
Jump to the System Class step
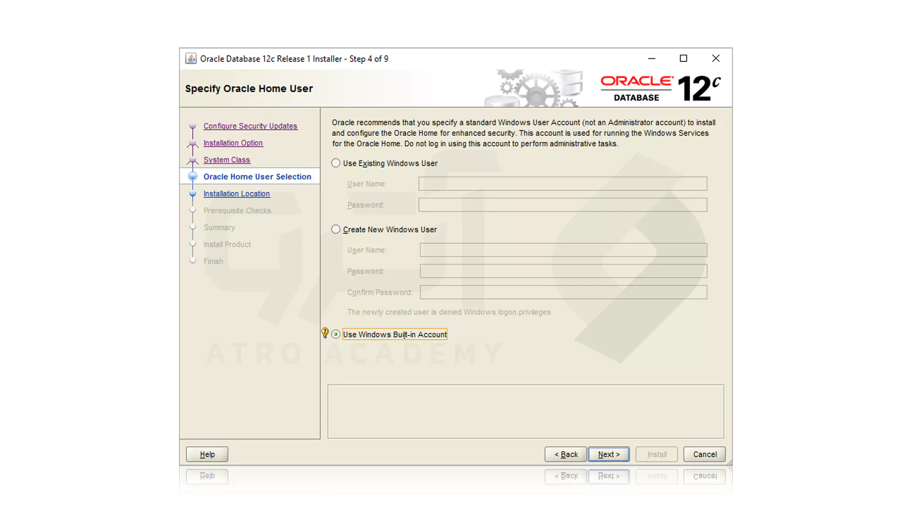coord(227,160)
